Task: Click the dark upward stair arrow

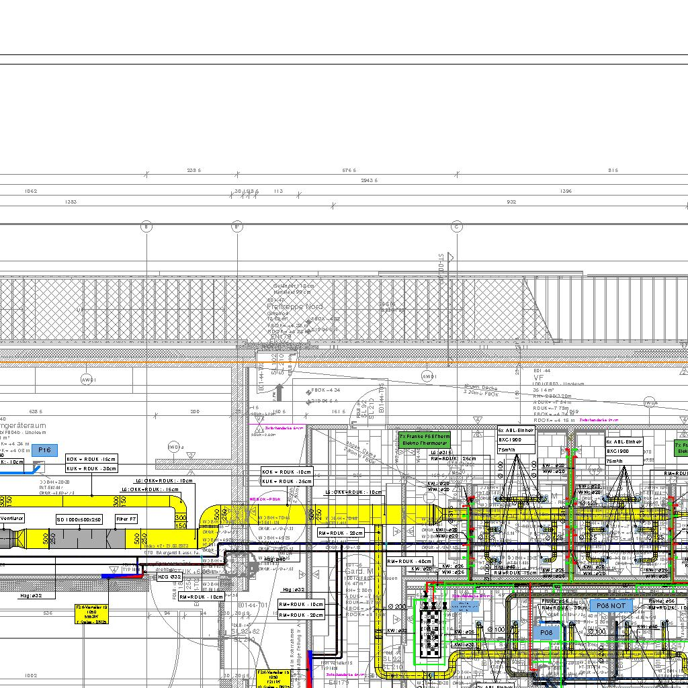Action: point(279,392)
